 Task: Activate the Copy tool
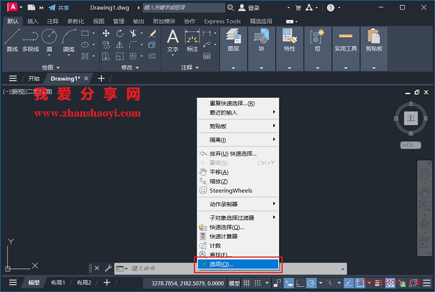[106, 45]
